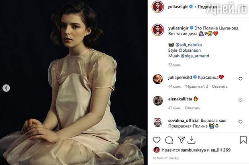The image size is (249, 165).
Task: Open the three-dots more options menu
Action: tap(244, 7)
